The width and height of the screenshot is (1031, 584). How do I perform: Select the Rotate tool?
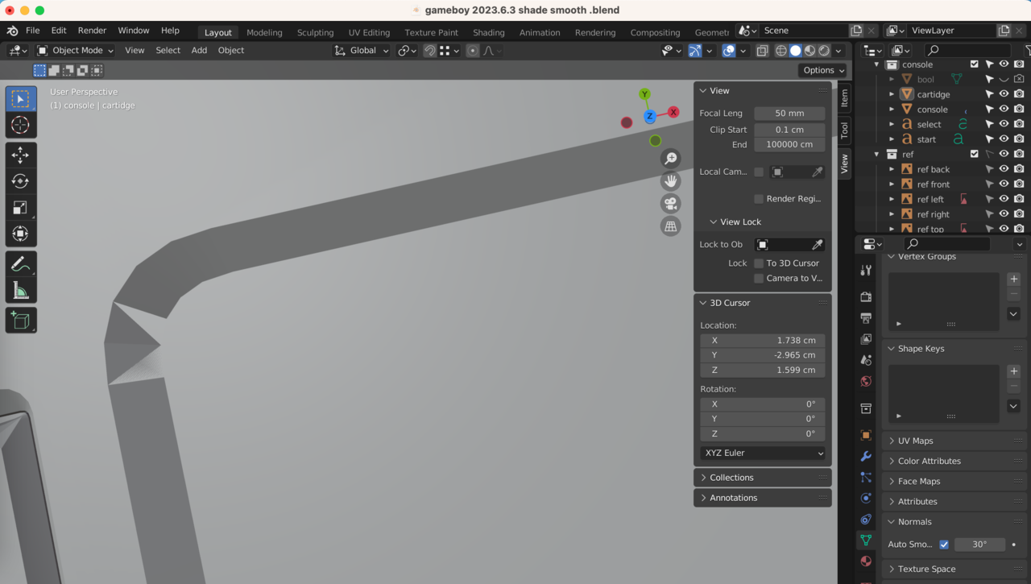pyautogui.click(x=20, y=181)
